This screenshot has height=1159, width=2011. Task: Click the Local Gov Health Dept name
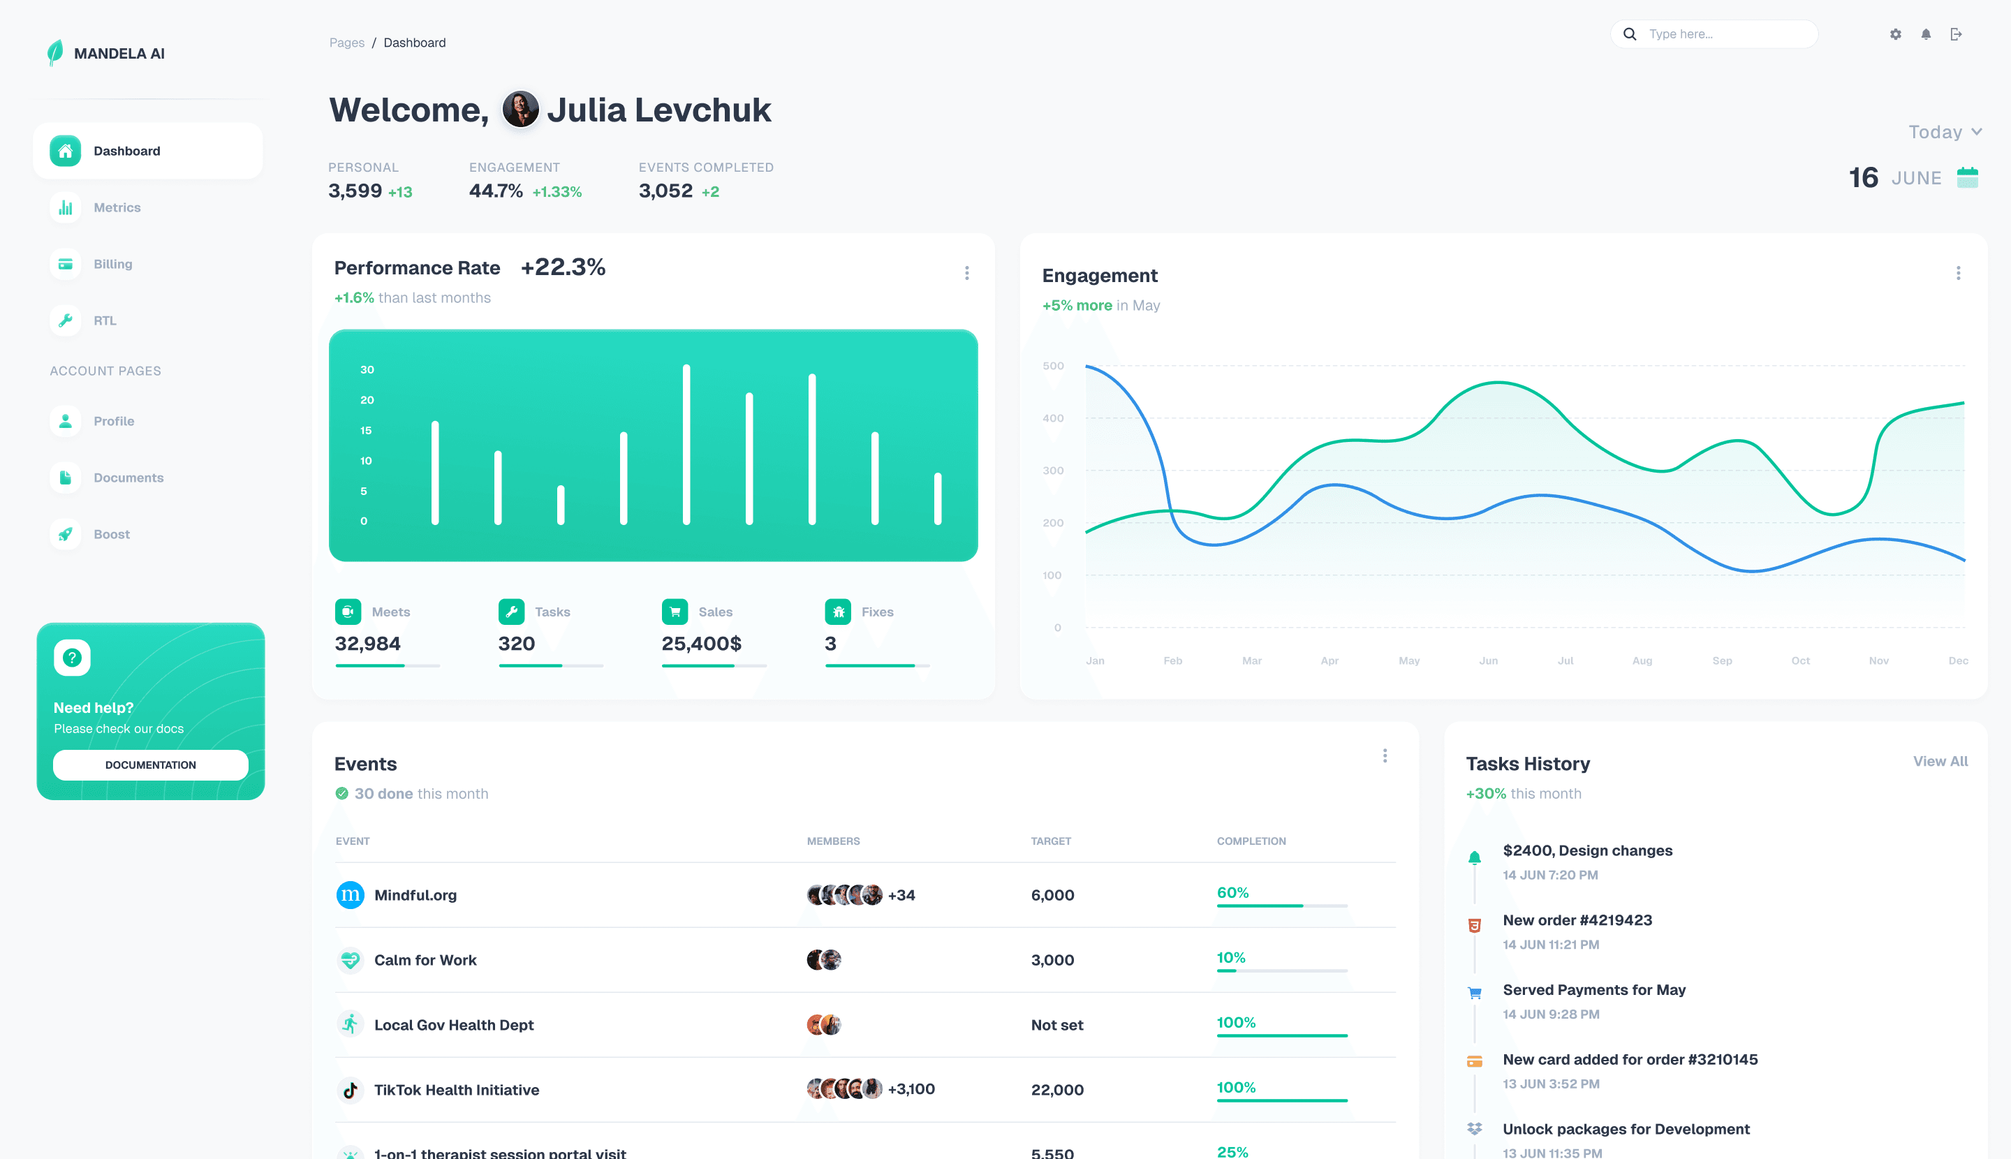454,1025
